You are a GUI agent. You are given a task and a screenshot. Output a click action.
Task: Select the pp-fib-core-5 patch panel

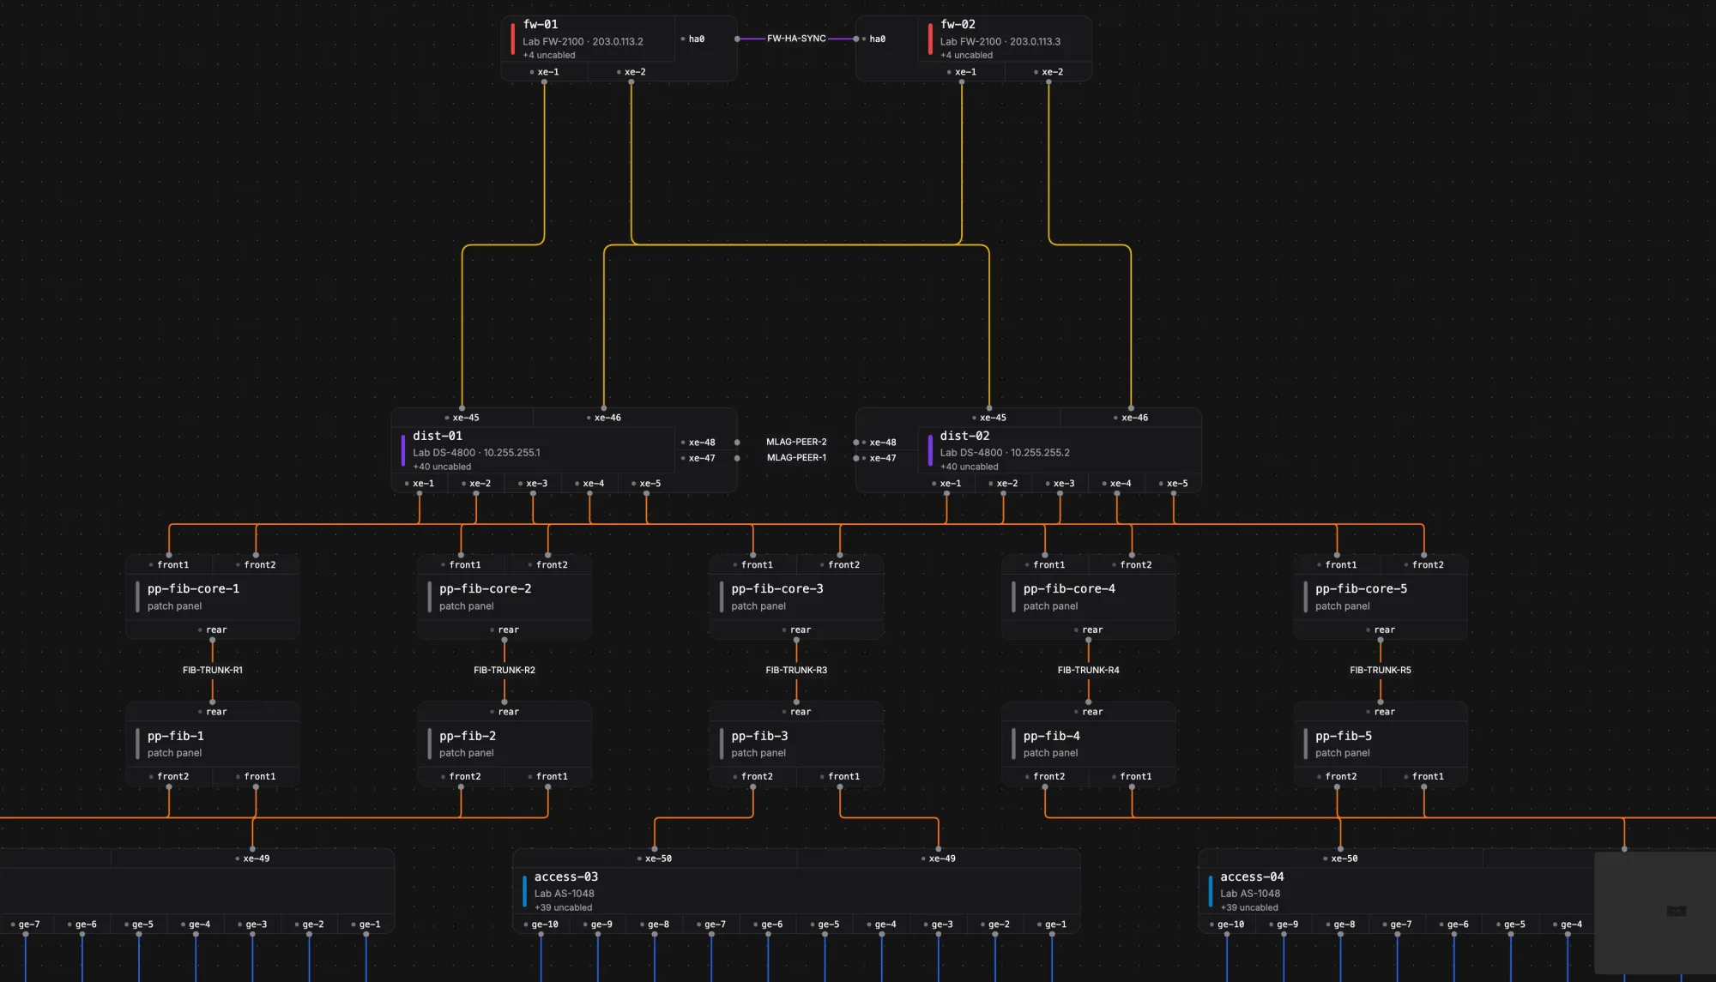1381,597
